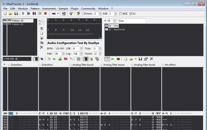
Task: Open the Module menu
Action: click(23, 9)
